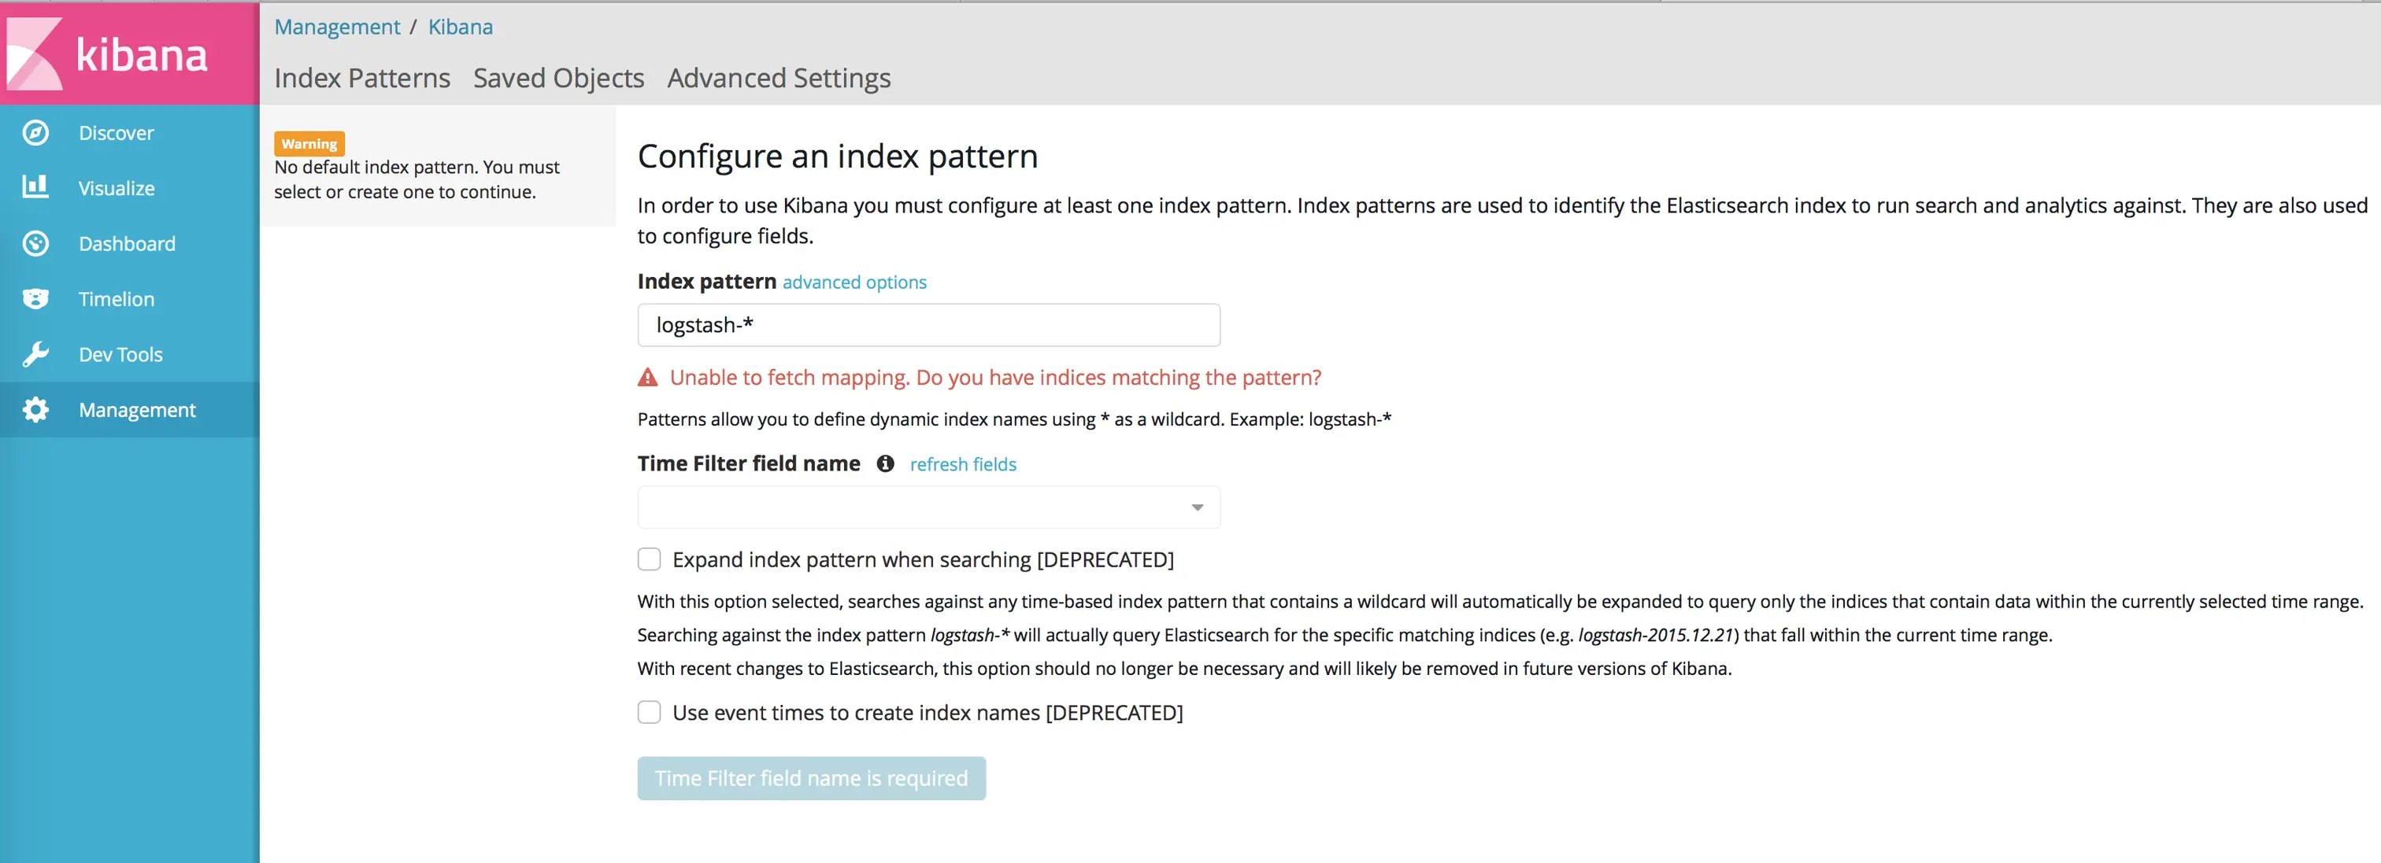Click the Time Filter info icon
Screen dimensions: 2381x863
coord(884,464)
